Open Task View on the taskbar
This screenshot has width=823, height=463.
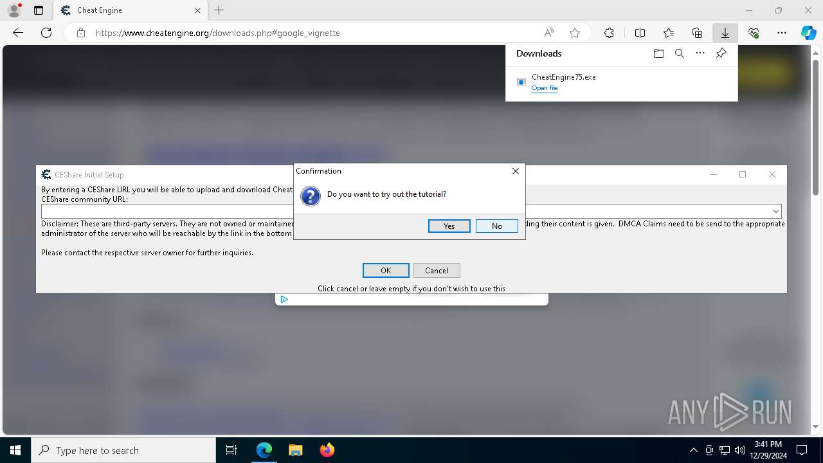[231, 450]
